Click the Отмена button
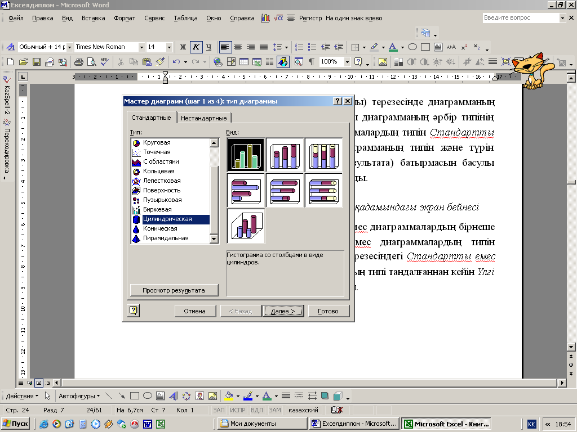The image size is (577, 432). click(x=194, y=310)
